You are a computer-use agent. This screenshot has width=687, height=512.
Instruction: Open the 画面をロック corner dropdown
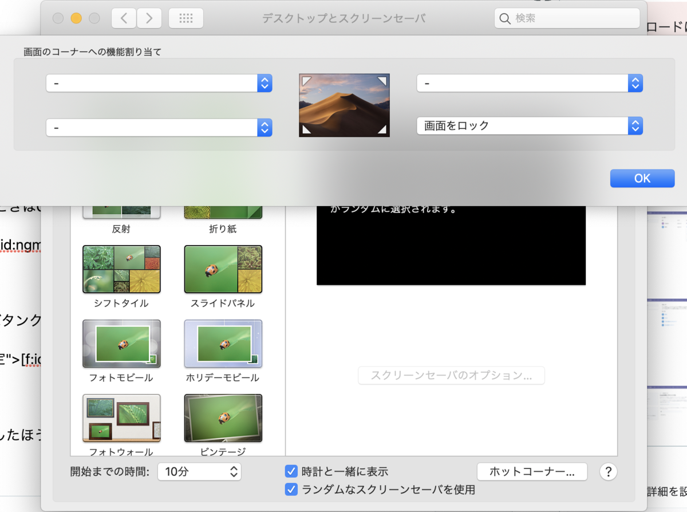pyautogui.click(x=530, y=126)
